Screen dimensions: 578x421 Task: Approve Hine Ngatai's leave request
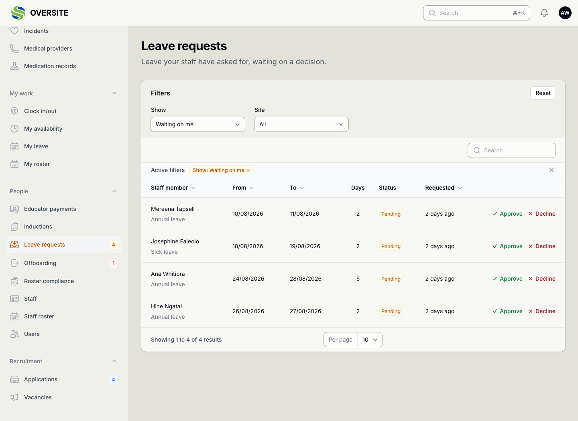point(507,311)
